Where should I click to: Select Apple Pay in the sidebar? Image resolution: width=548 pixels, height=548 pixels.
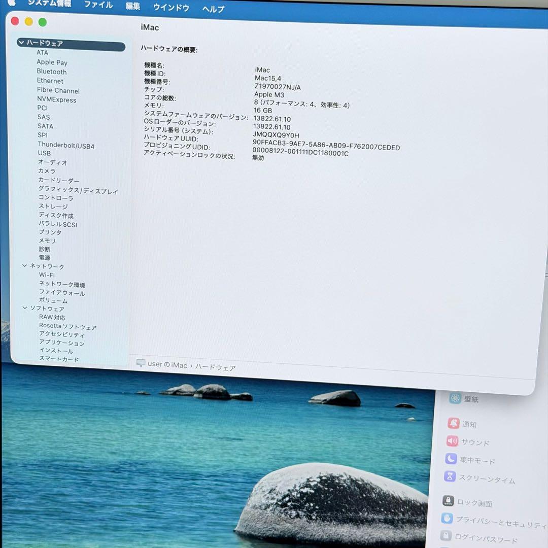point(52,62)
